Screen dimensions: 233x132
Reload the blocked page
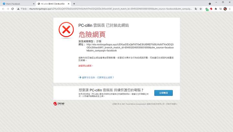click(13, 9)
